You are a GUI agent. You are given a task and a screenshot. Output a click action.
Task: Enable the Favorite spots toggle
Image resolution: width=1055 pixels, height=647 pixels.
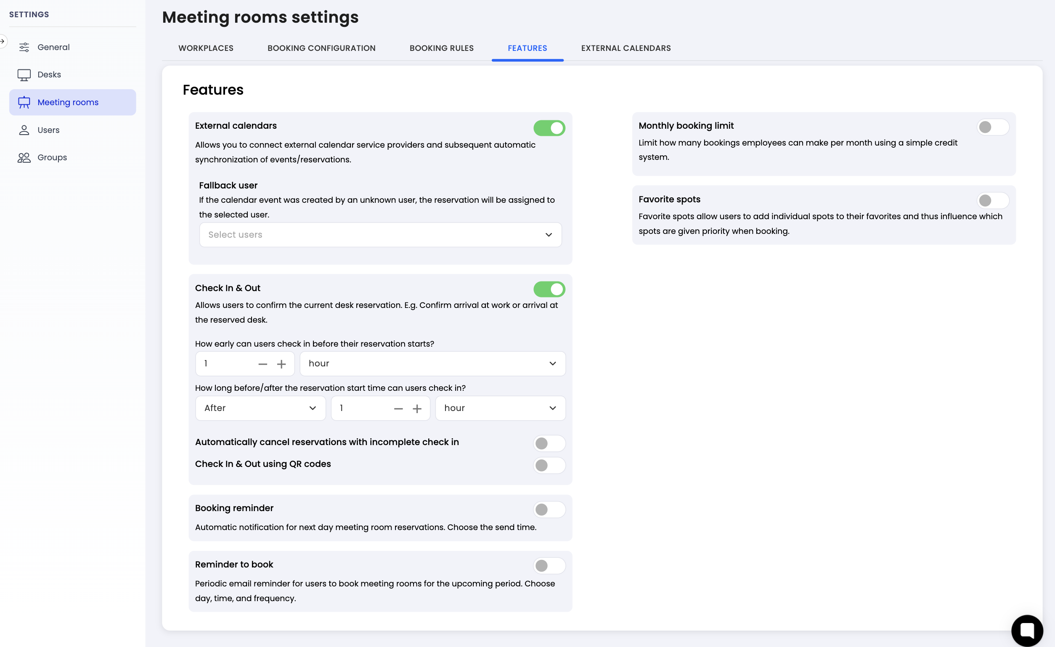[x=992, y=200]
